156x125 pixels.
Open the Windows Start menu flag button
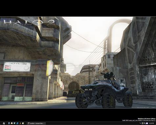pos(4,123)
